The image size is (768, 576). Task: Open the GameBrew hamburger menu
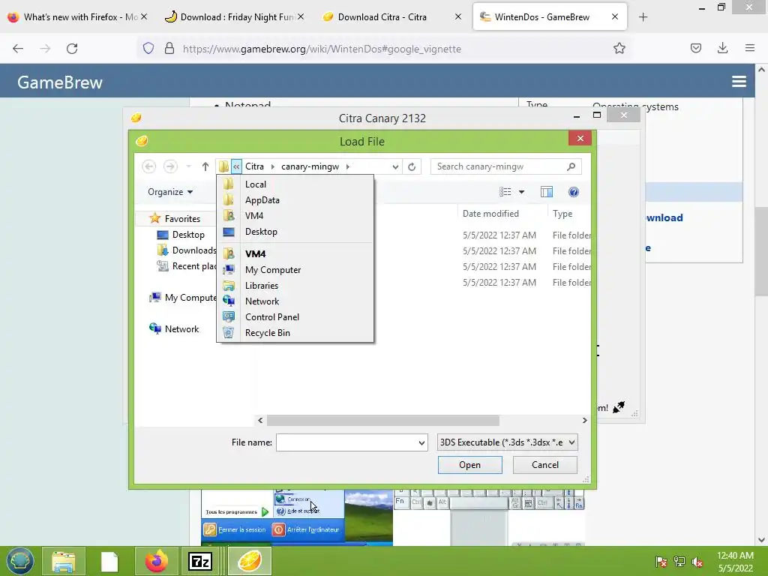click(x=739, y=81)
